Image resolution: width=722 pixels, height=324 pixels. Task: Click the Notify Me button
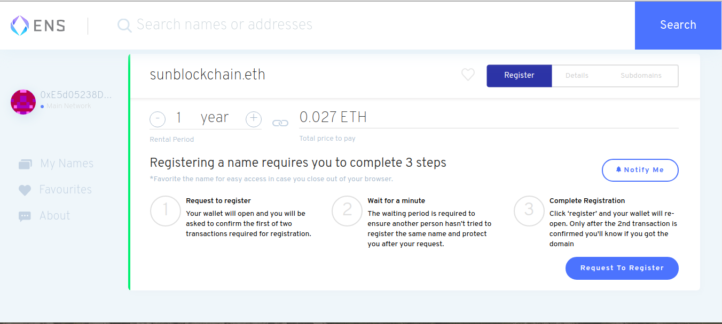tap(640, 170)
